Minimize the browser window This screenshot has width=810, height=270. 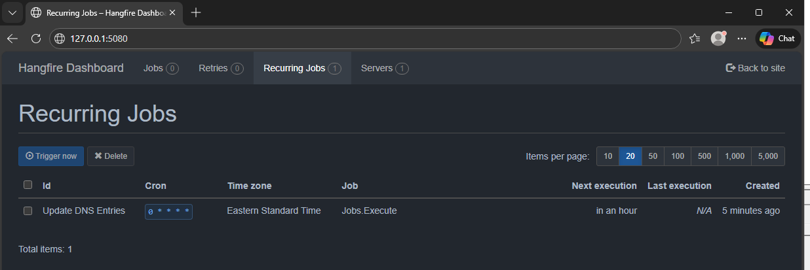click(729, 12)
